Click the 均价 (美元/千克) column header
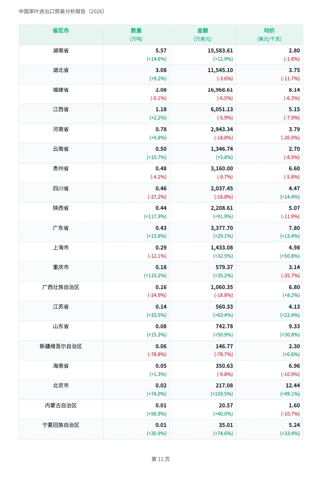The height and width of the screenshot is (481, 322). tap(269, 35)
